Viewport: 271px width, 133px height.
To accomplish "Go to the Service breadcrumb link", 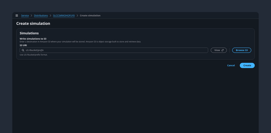I will (x=25, y=16).
